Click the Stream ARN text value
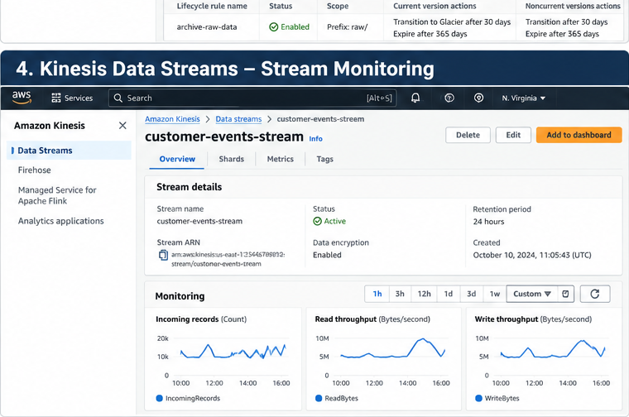 click(x=228, y=259)
